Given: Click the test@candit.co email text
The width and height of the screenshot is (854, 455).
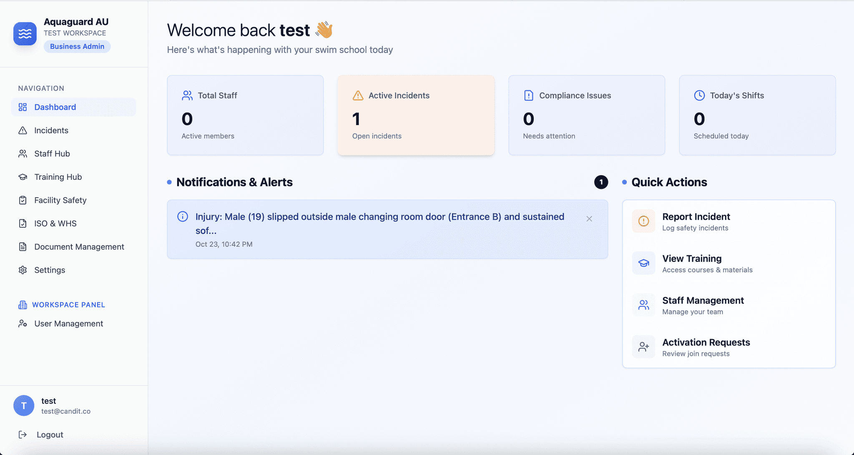Looking at the screenshot, I should [66, 411].
